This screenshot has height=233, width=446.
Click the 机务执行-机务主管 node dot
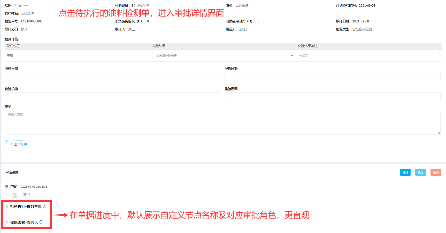pos(7,206)
